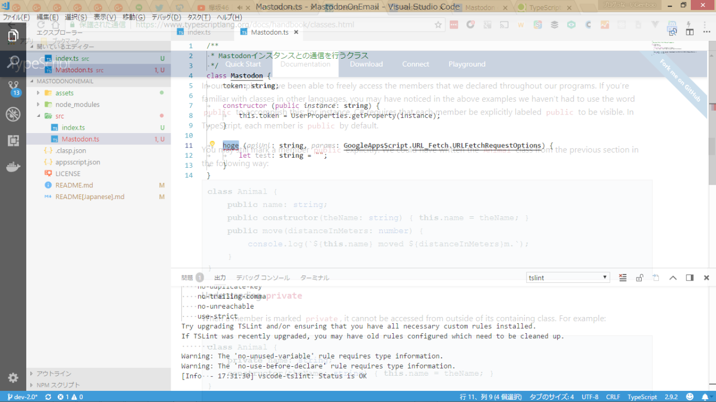Open the ターミナル panel tab
Image resolution: width=716 pixels, height=402 pixels.
pyautogui.click(x=314, y=278)
